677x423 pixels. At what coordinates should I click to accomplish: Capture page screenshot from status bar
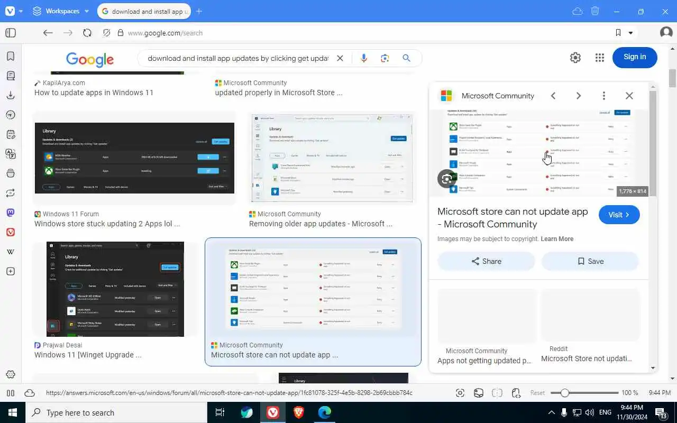click(460, 393)
